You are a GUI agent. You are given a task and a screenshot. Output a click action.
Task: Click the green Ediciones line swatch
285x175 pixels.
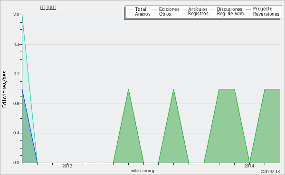pyautogui.click(x=154, y=9)
